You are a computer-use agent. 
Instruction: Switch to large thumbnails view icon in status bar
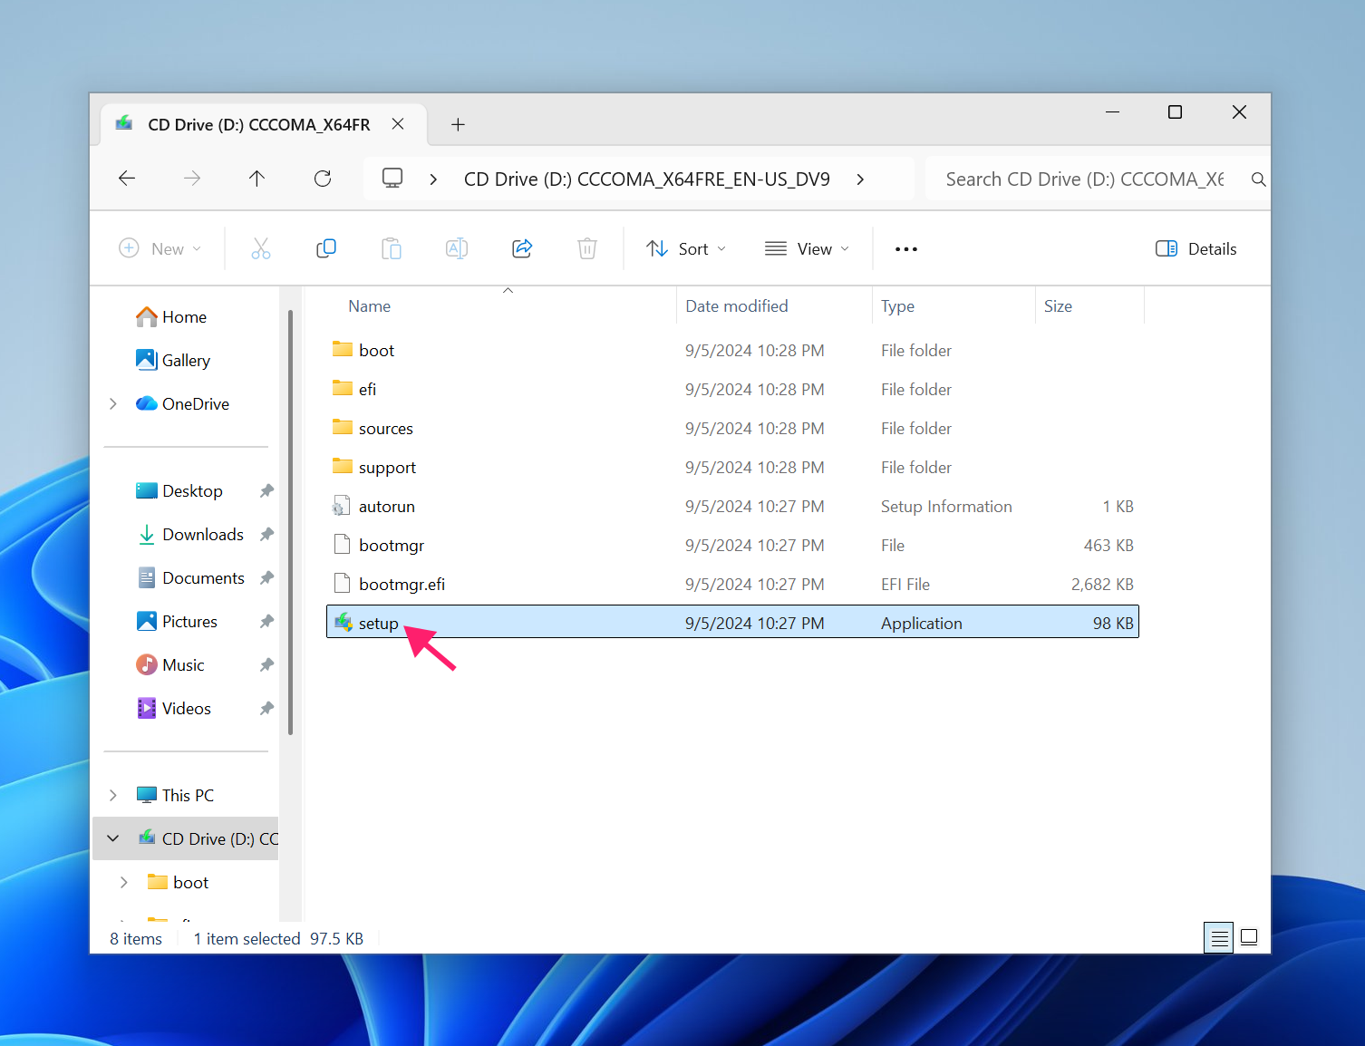pos(1249,938)
